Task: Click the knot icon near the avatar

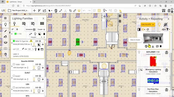Action: coord(164,11)
